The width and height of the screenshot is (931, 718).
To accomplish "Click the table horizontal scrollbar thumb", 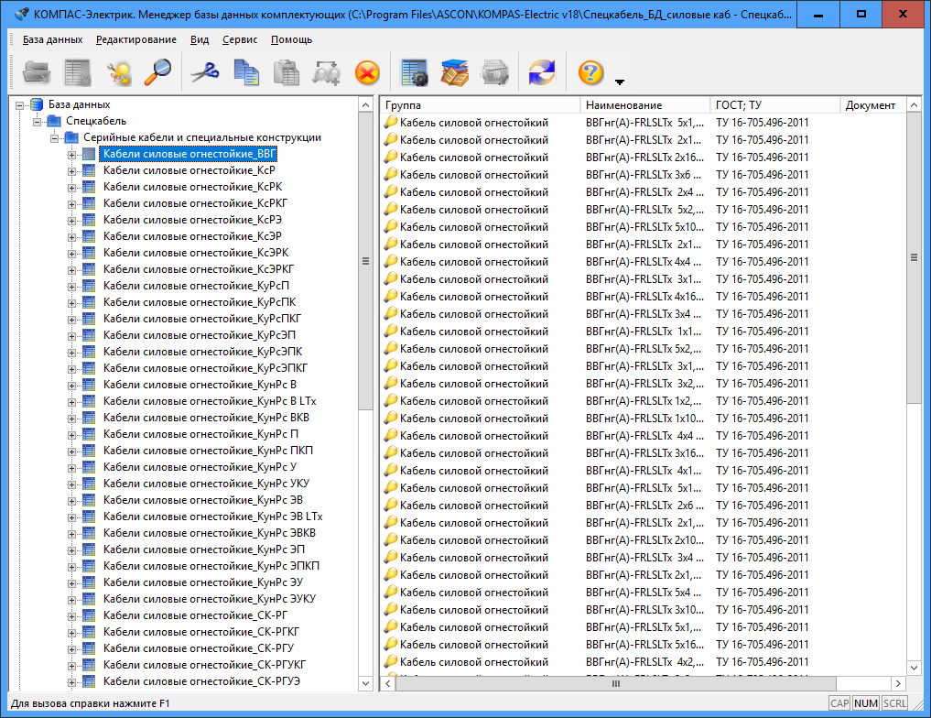I will (x=616, y=683).
